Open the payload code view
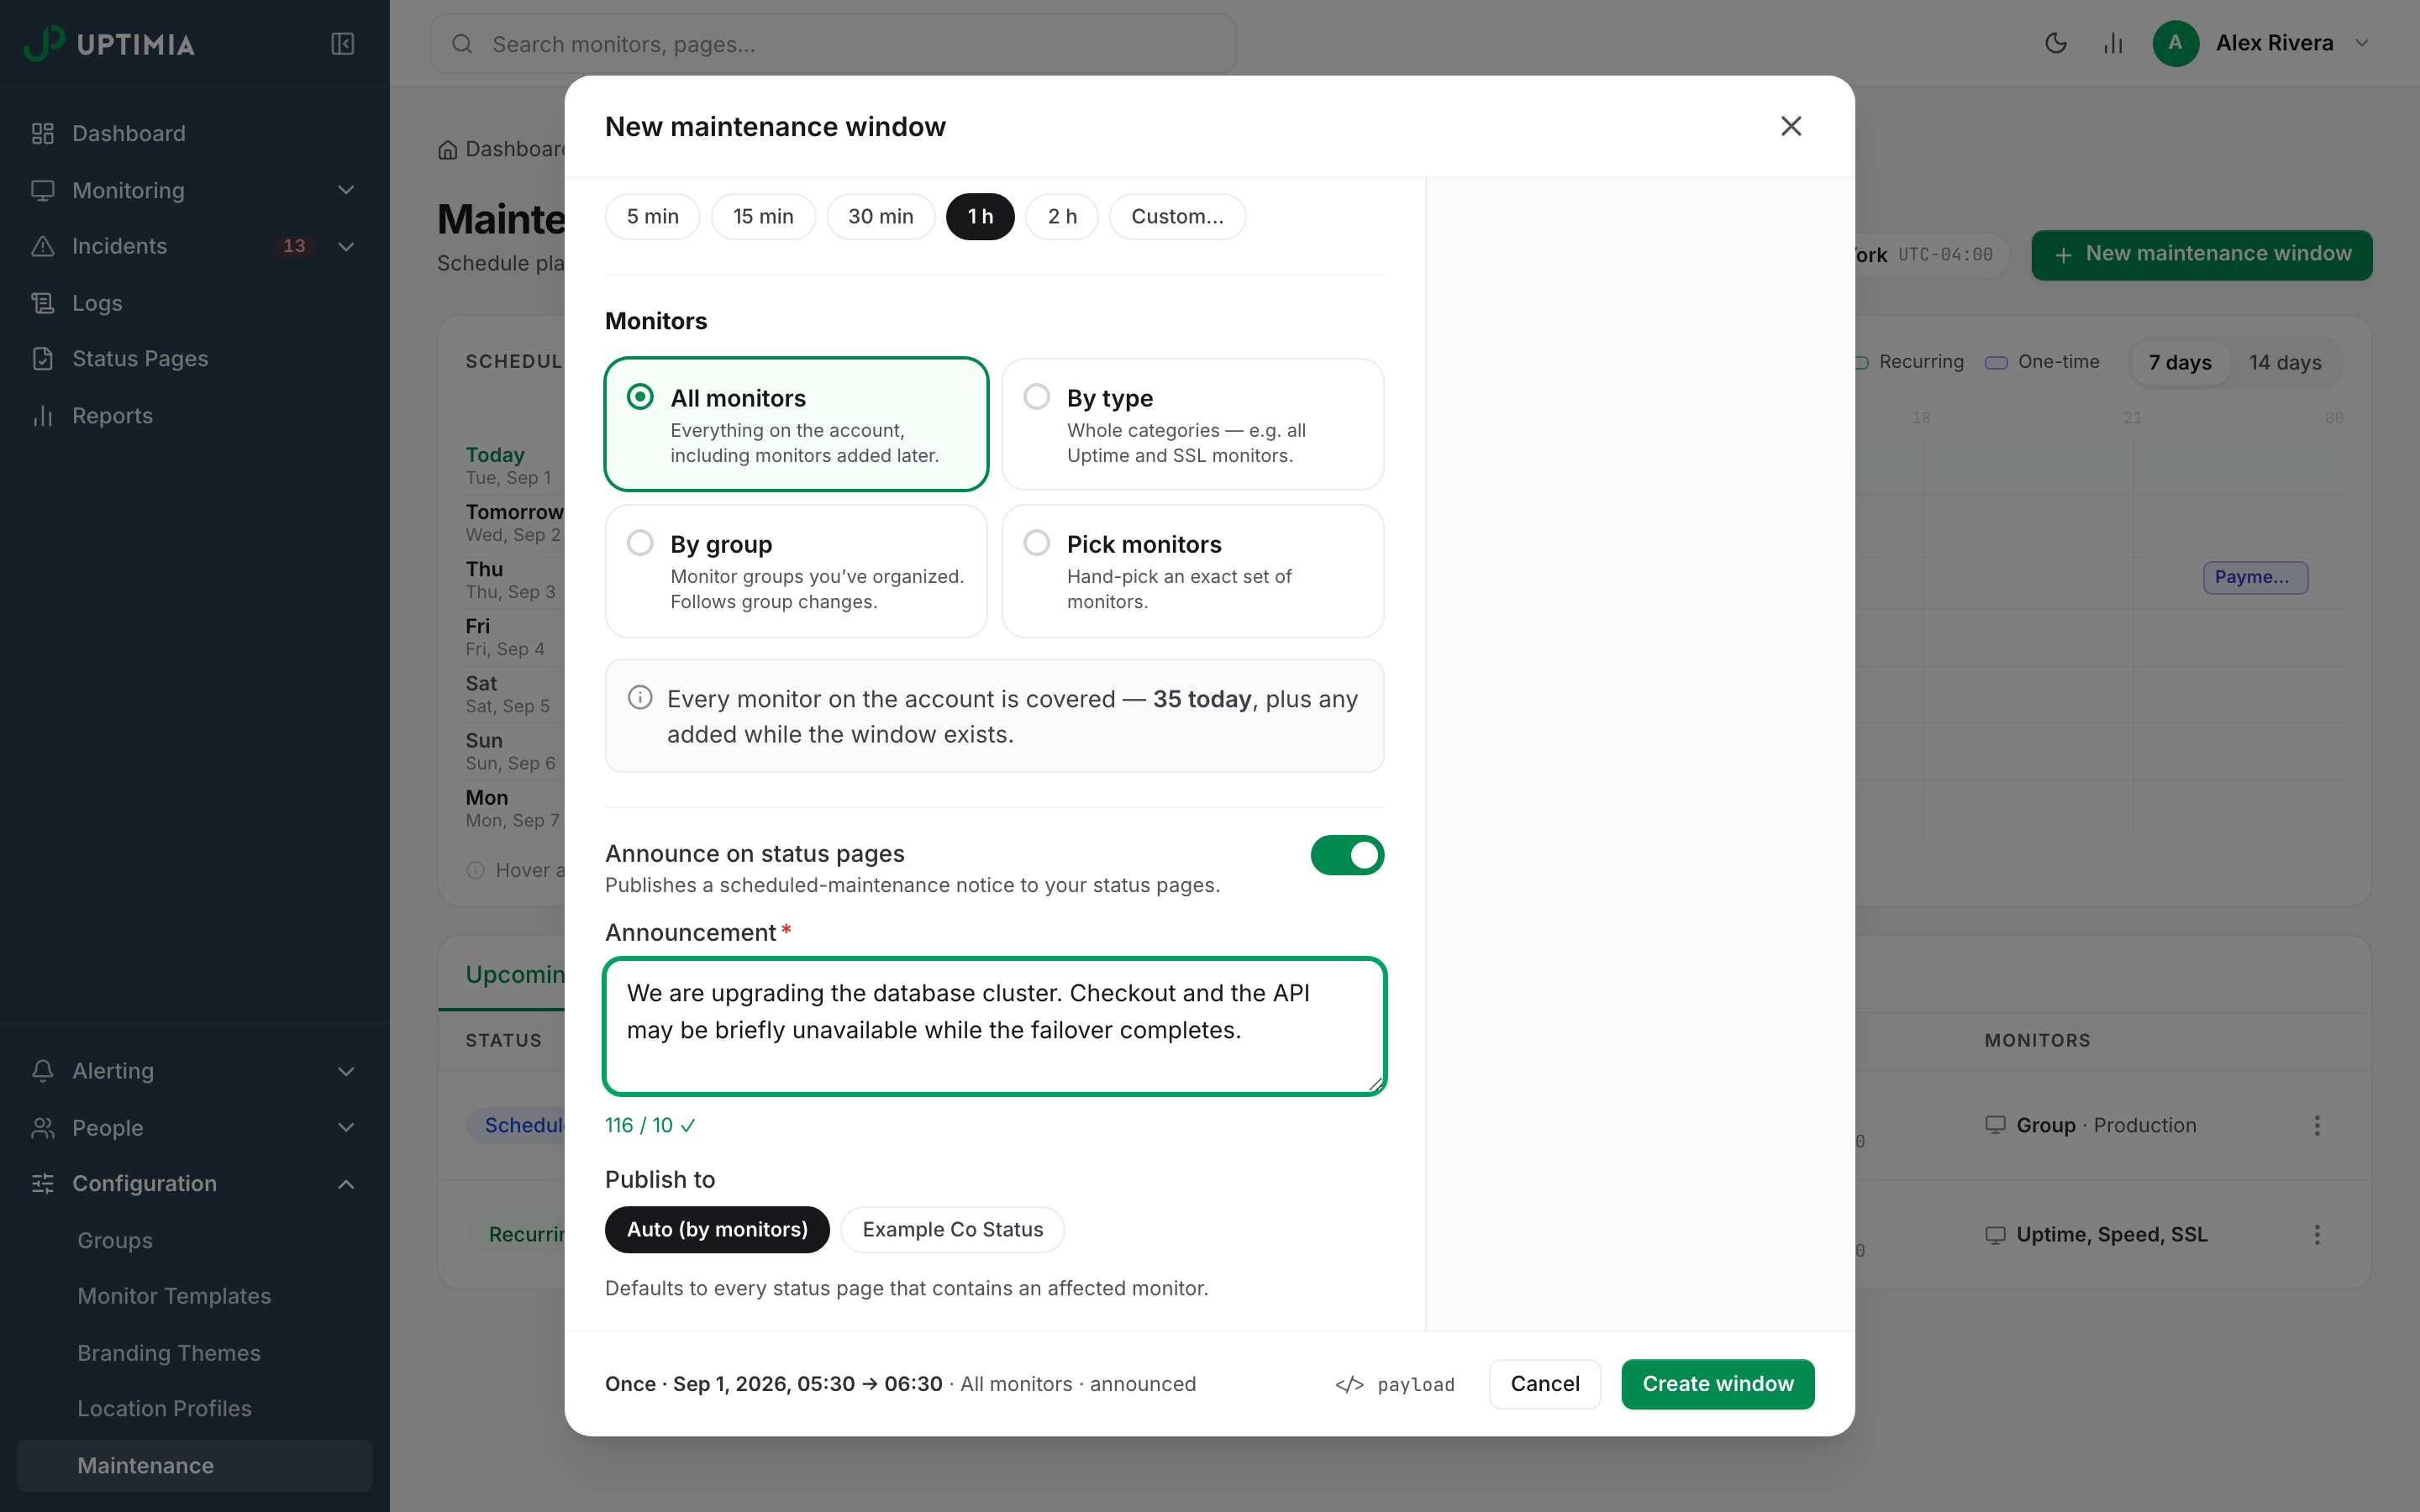Image resolution: width=2420 pixels, height=1512 pixels. (1394, 1384)
